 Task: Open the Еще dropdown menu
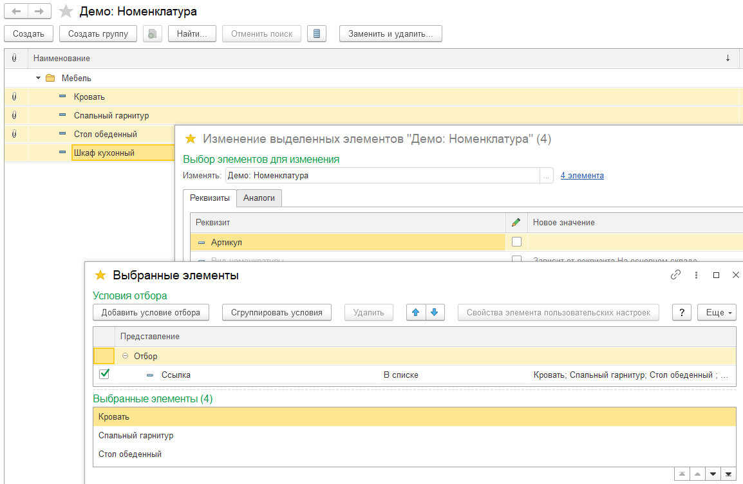[x=717, y=313]
